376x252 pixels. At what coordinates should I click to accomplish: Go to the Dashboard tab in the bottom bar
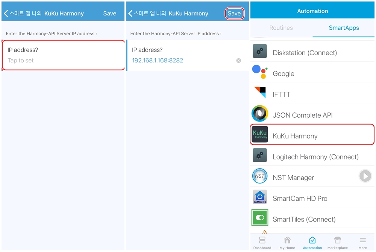tap(262, 243)
